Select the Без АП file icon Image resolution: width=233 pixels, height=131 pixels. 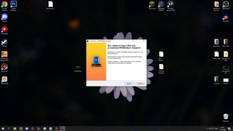point(226,81)
